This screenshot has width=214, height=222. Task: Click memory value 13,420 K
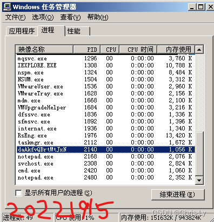[x=179, y=135]
